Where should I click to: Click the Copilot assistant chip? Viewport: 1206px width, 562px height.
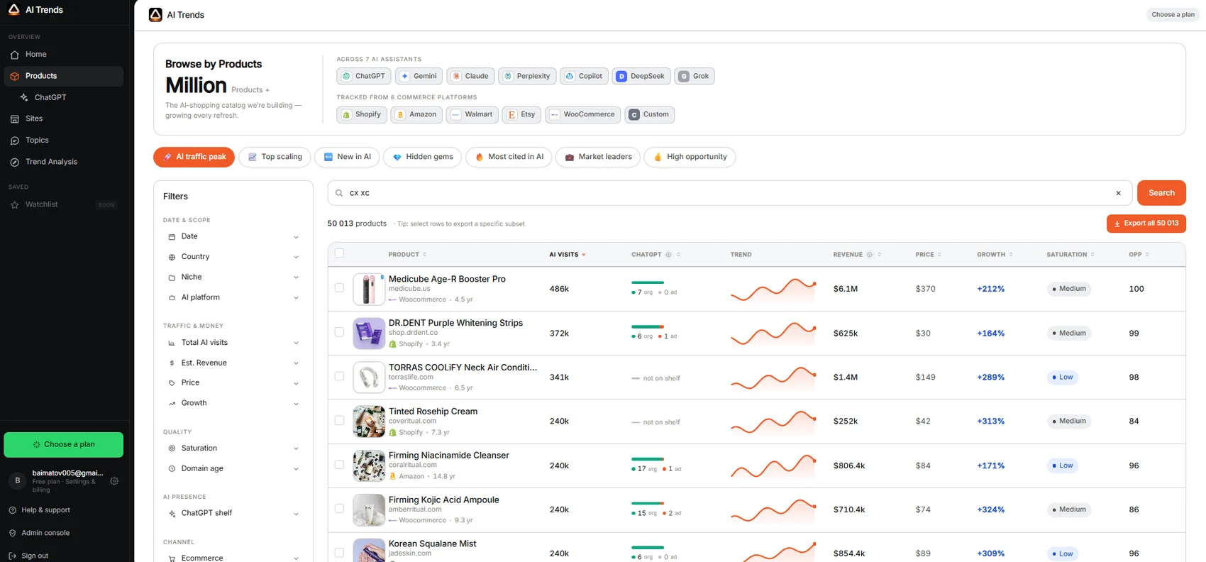click(x=584, y=76)
